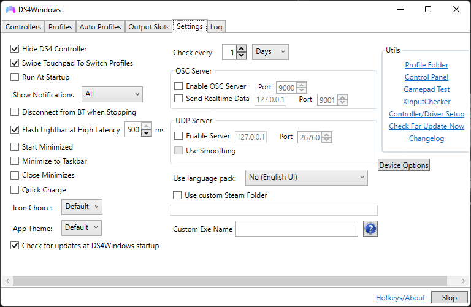The width and height of the screenshot is (471, 307).
Task: Enable the UDP Server checkbox
Action: pos(178,136)
